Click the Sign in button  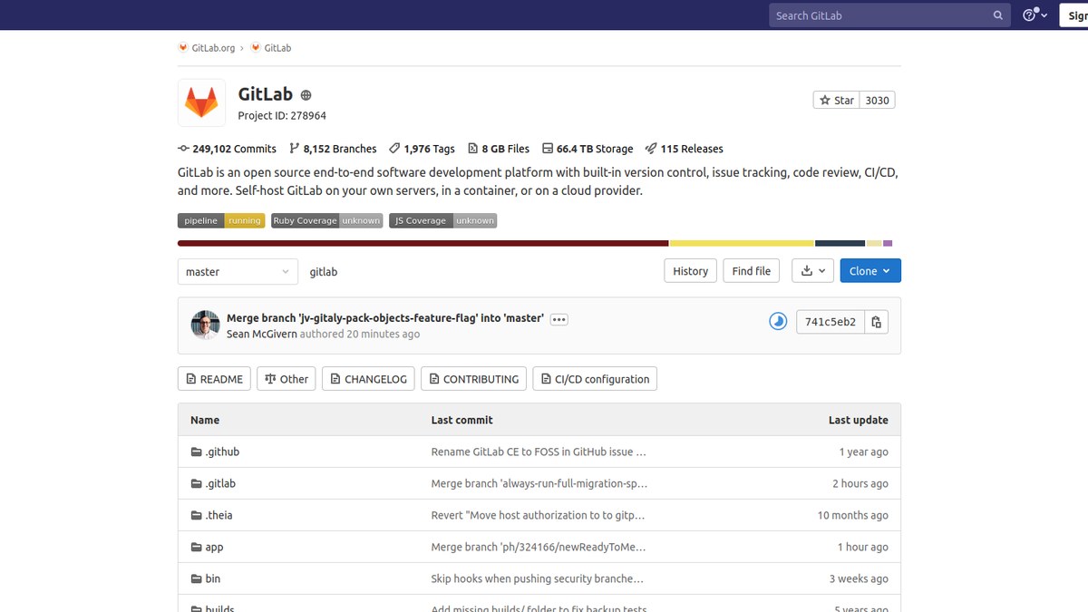tap(1074, 15)
